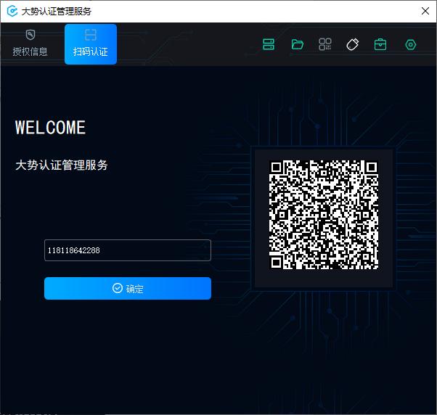Open the 授权信息 tab
This screenshot has width=437, height=415.
(30, 44)
